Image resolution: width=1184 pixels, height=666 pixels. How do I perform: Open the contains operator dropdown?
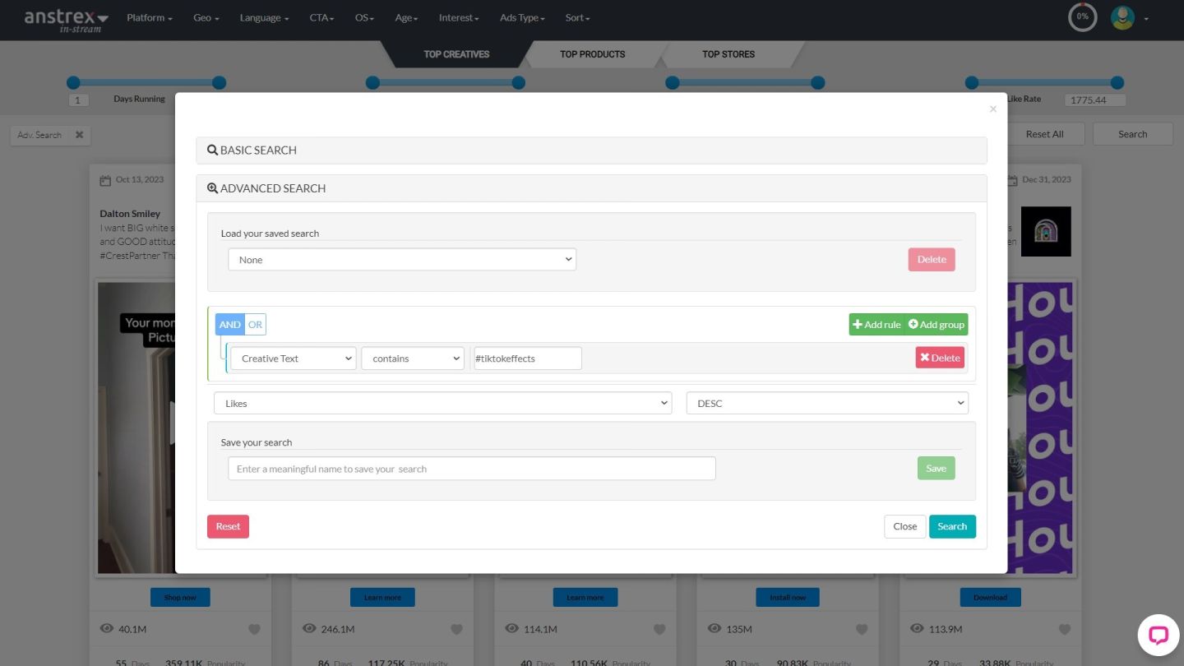(412, 358)
